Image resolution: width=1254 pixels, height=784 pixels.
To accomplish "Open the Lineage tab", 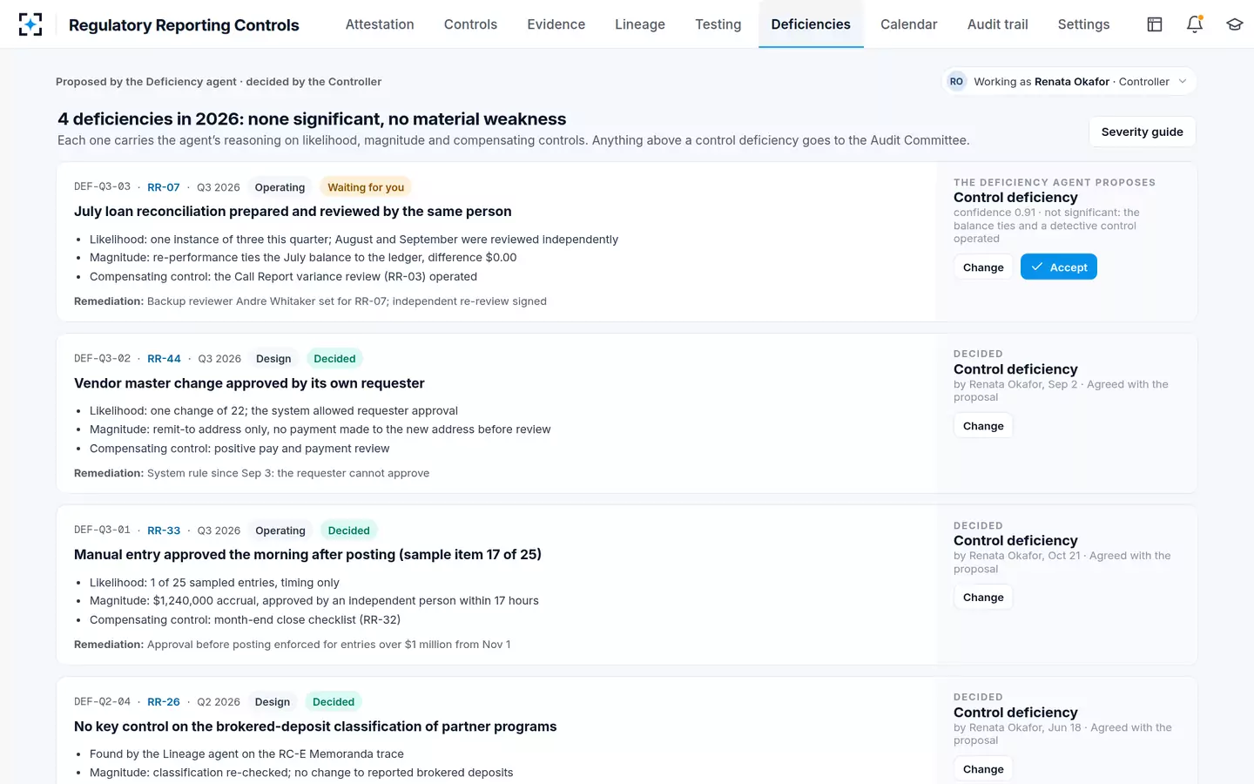I will pos(640,24).
